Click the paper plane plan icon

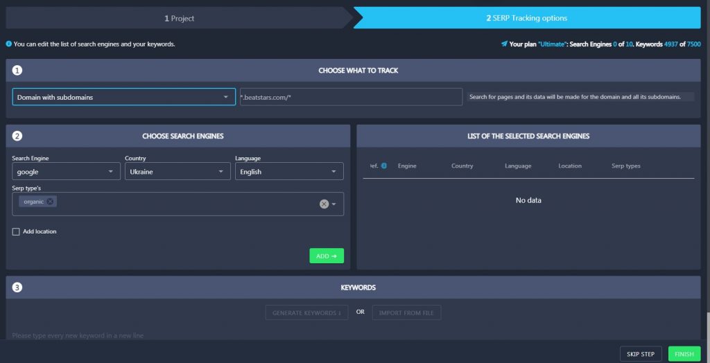[x=504, y=44]
